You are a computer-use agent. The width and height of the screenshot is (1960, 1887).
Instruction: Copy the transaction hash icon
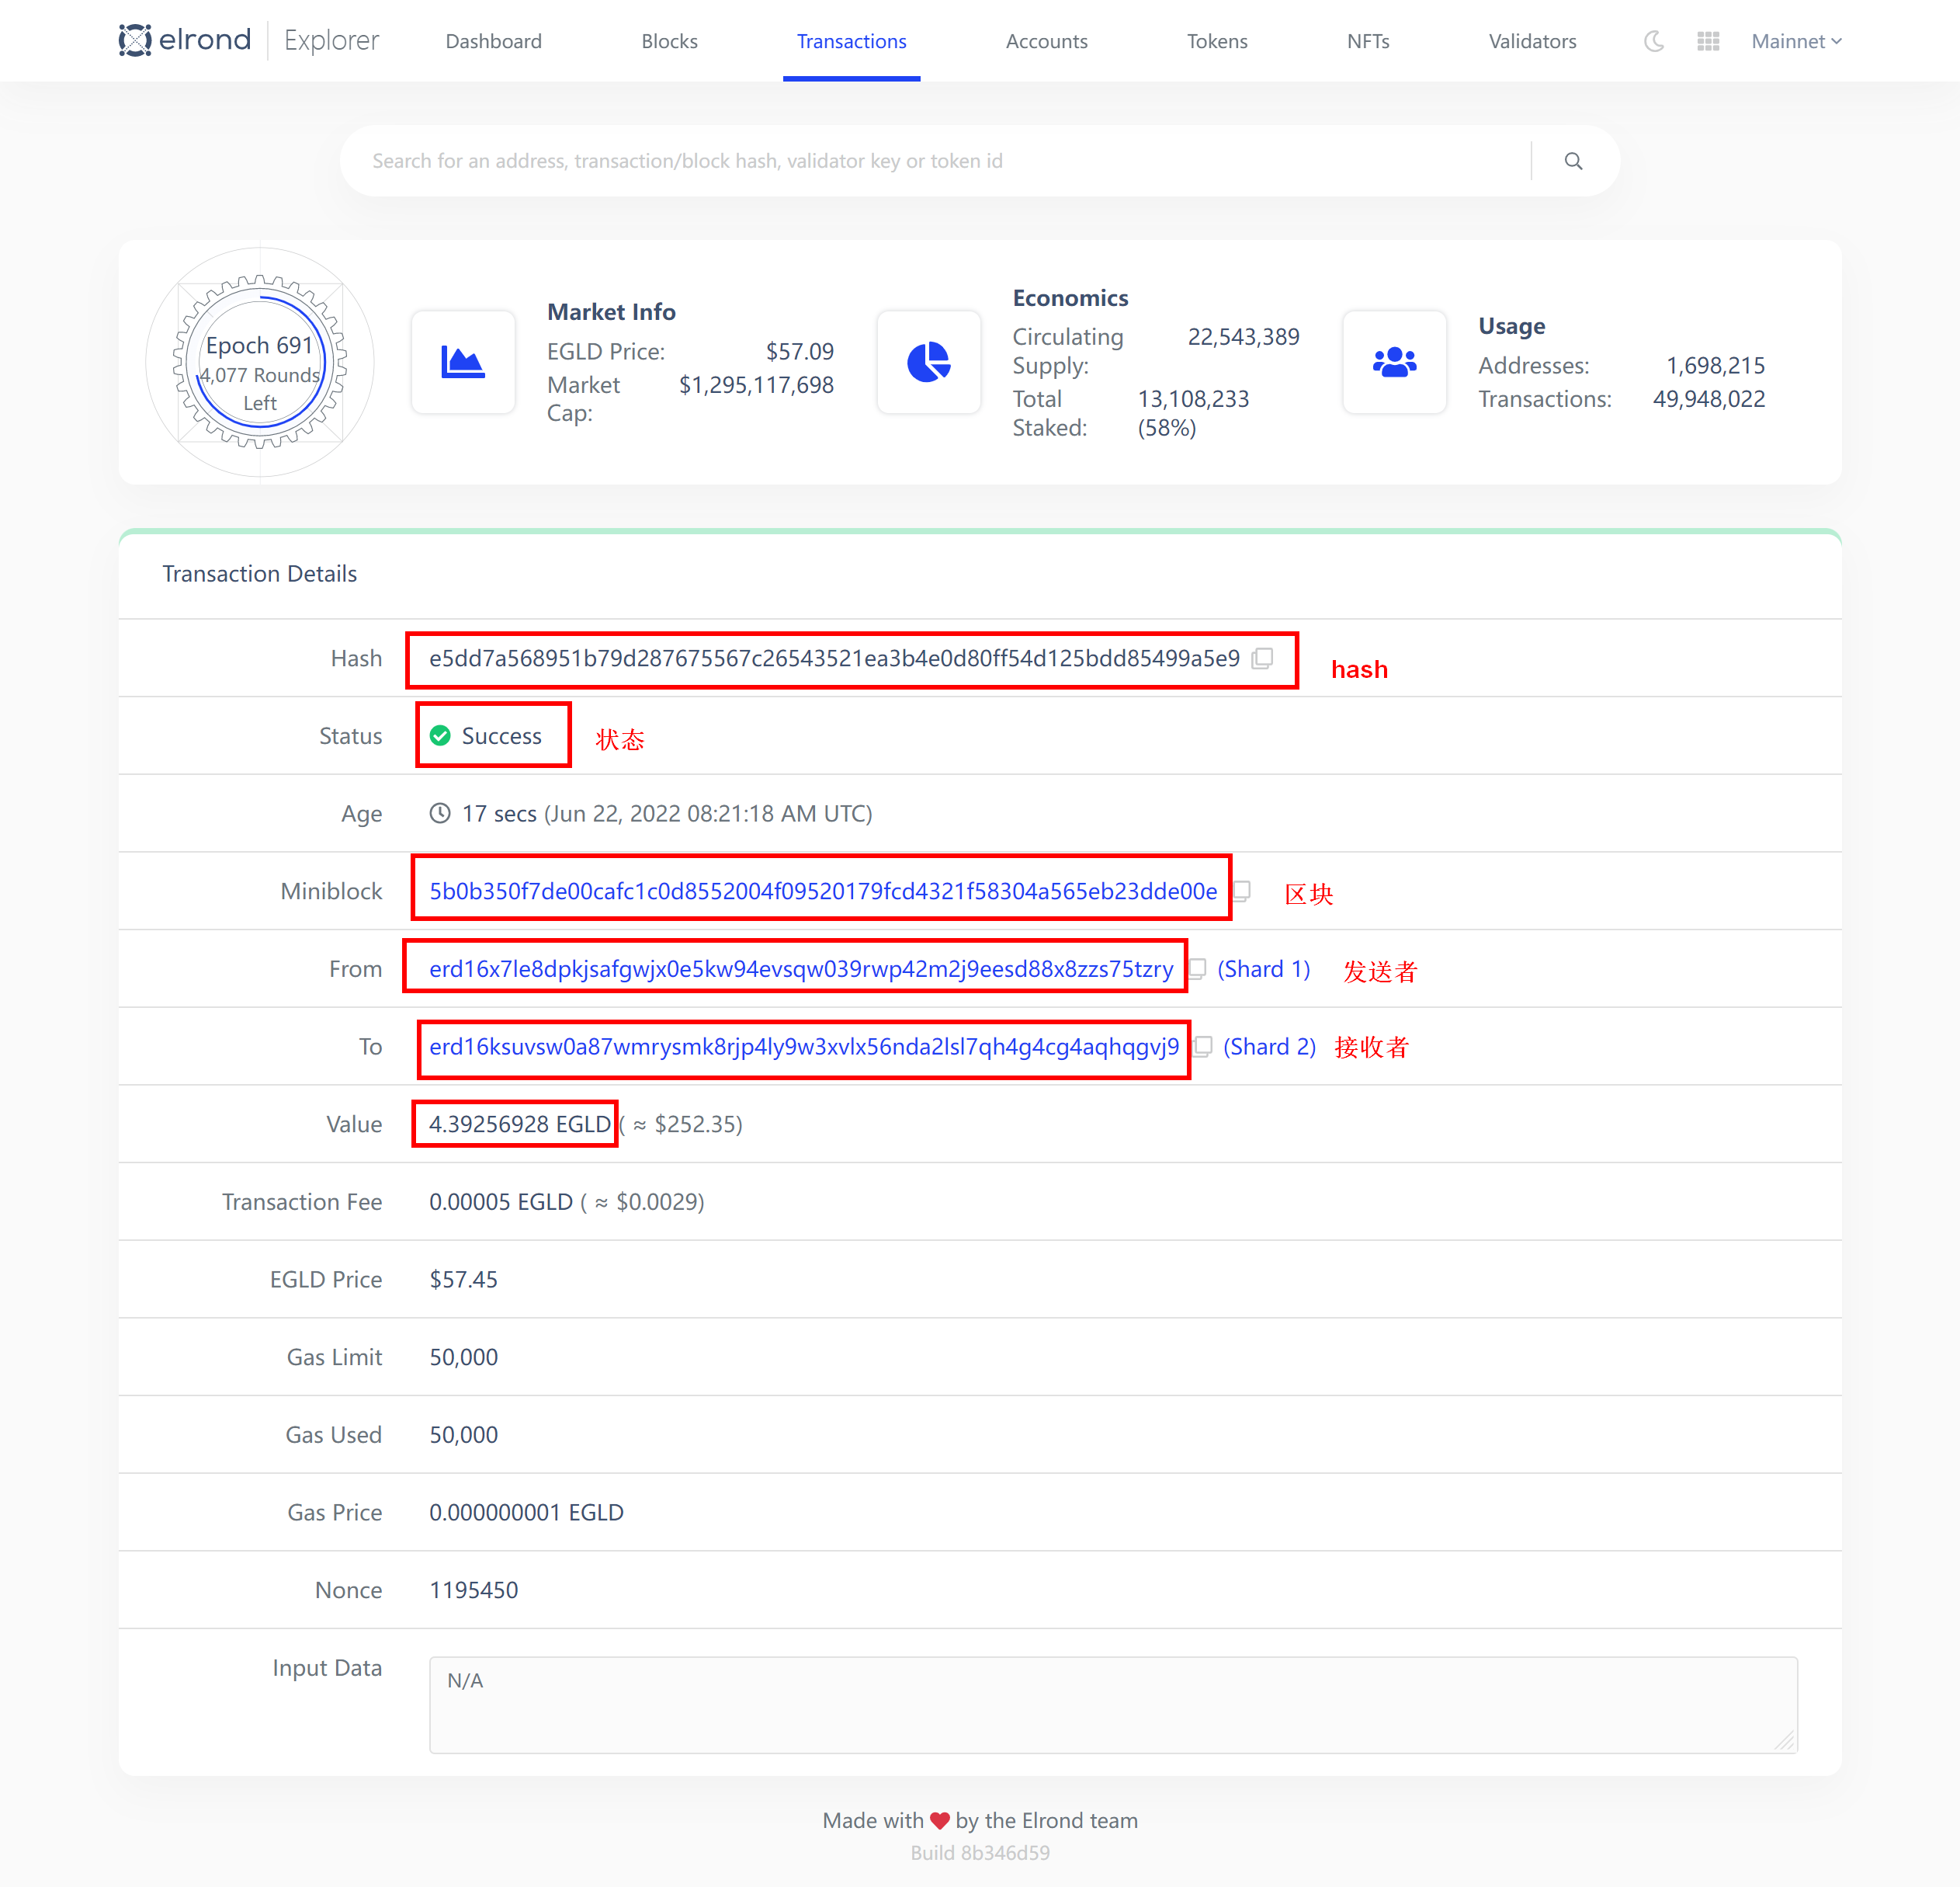click(1263, 659)
